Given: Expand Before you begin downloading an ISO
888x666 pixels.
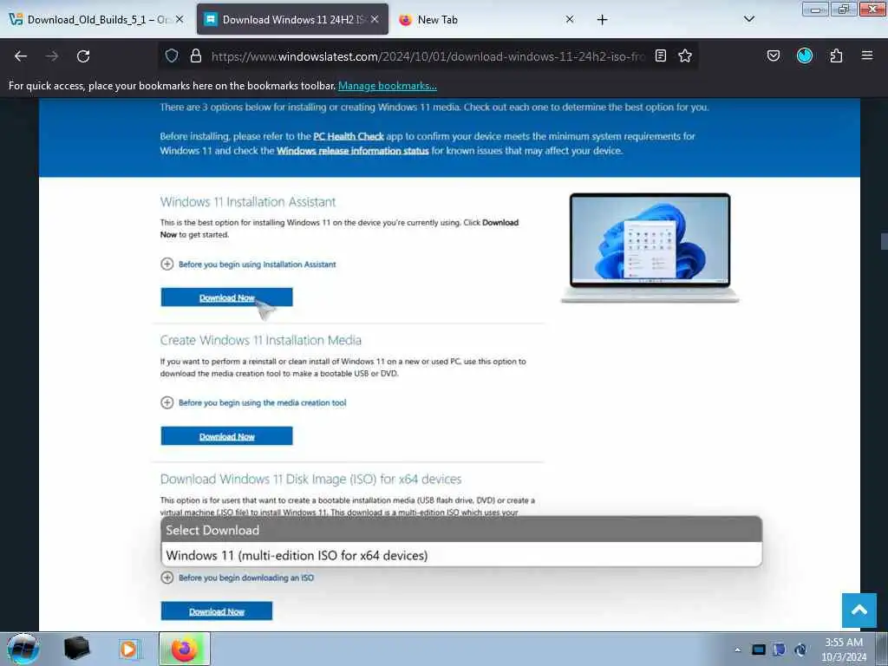Looking at the screenshot, I should click(237, 578).
